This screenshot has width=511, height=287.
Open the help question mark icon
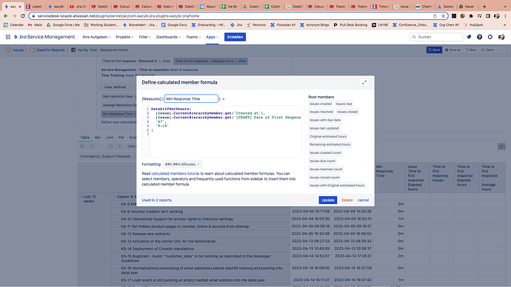tap(479, 37)
